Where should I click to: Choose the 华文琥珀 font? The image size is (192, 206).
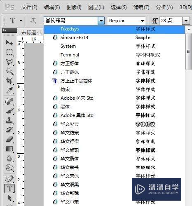click(x=114, y=150)
